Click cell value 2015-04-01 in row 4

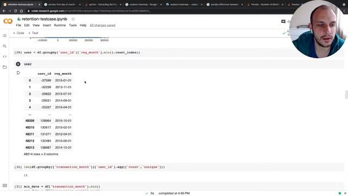63,107
